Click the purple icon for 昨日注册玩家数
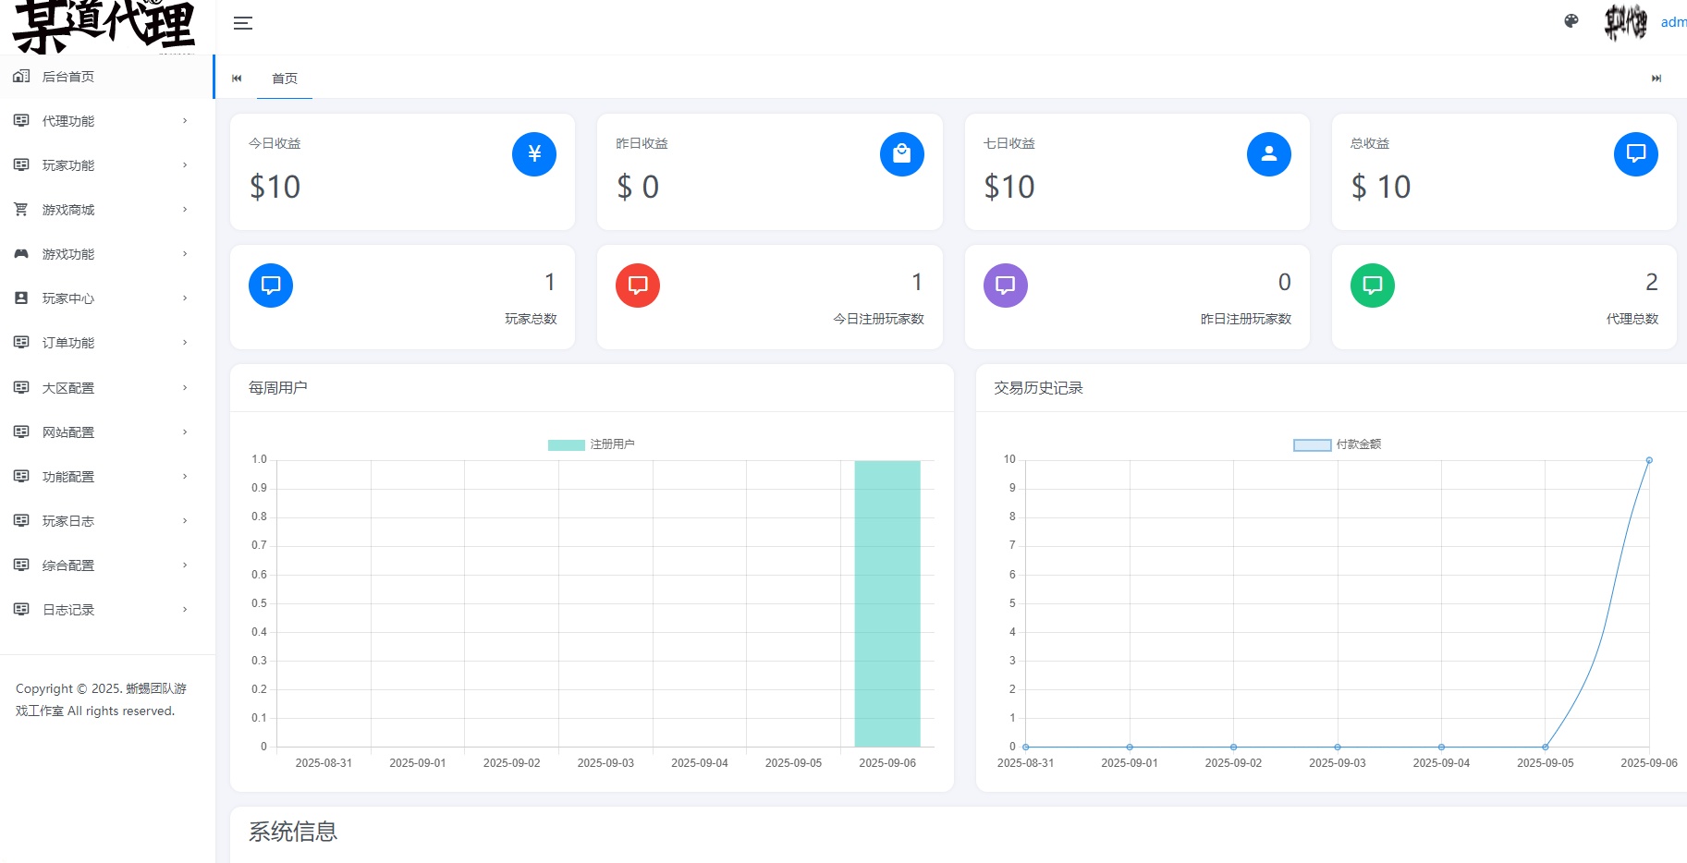This screenshot has width=1687, height=863. click(x=1005, y=286)
